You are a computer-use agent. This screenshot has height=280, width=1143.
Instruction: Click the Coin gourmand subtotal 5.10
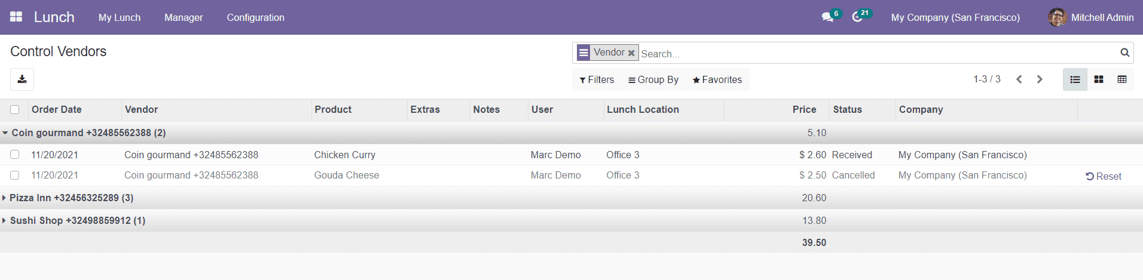tap(817, 133)
